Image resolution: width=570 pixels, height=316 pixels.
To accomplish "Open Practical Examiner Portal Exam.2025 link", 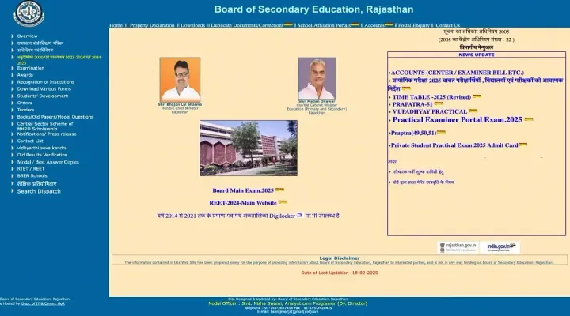I will coord(458,120).
